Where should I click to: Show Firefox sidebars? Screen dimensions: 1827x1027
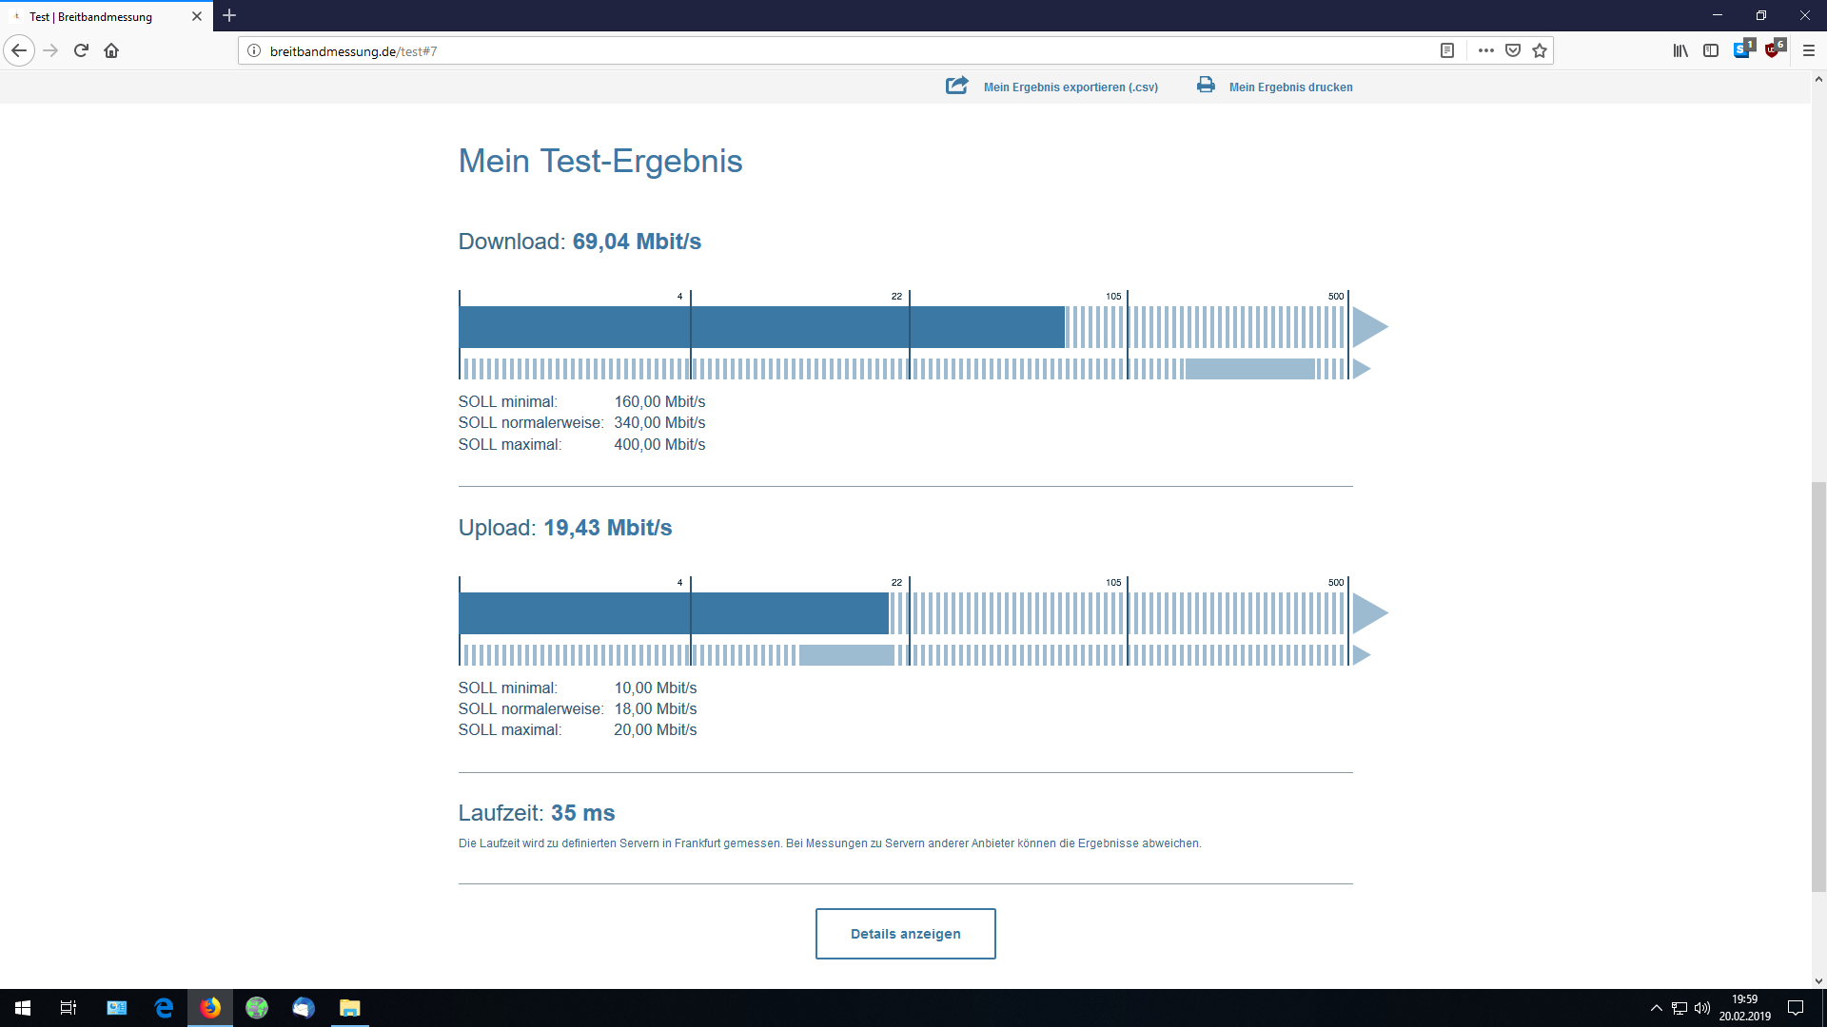(x=1711, y=50)
